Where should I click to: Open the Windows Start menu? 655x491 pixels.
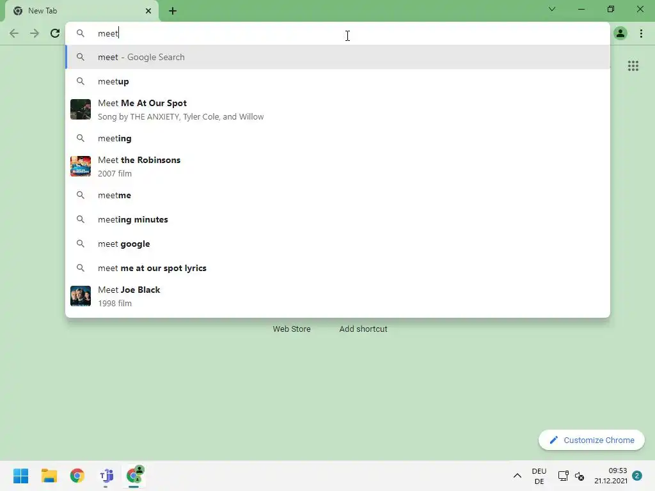[x=21, y=476]
